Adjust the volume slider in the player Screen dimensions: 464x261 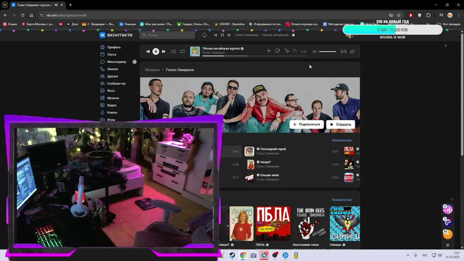pyautogui.click(x=327, y=51)
